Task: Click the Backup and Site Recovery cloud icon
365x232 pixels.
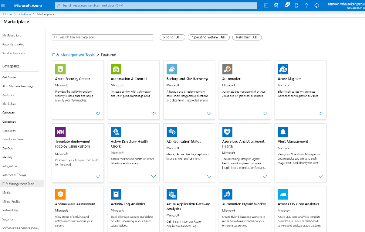Action: pyautogui.click(x=172, y=69)
